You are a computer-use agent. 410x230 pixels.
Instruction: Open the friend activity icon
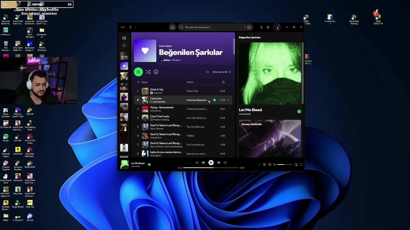tap(268, 27)
